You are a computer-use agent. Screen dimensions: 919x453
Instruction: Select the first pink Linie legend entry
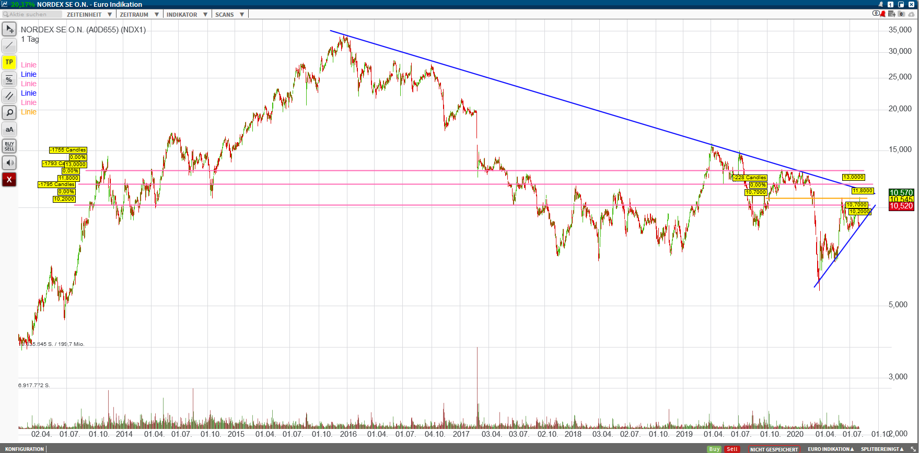(29, 65)
